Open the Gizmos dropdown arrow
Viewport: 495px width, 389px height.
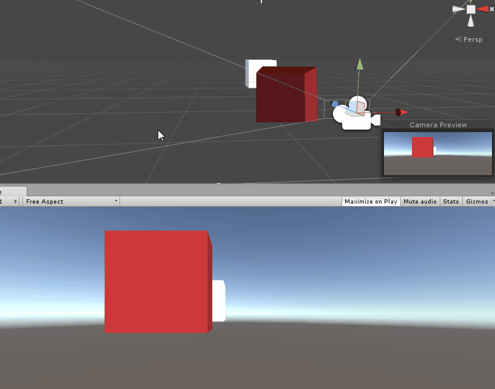pos(492,201)
